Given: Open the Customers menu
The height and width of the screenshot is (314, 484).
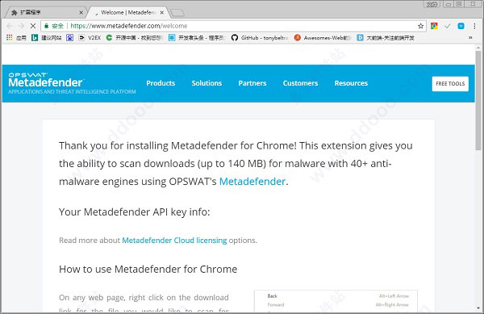Looking at the screenshot, I should coord(300,83).
